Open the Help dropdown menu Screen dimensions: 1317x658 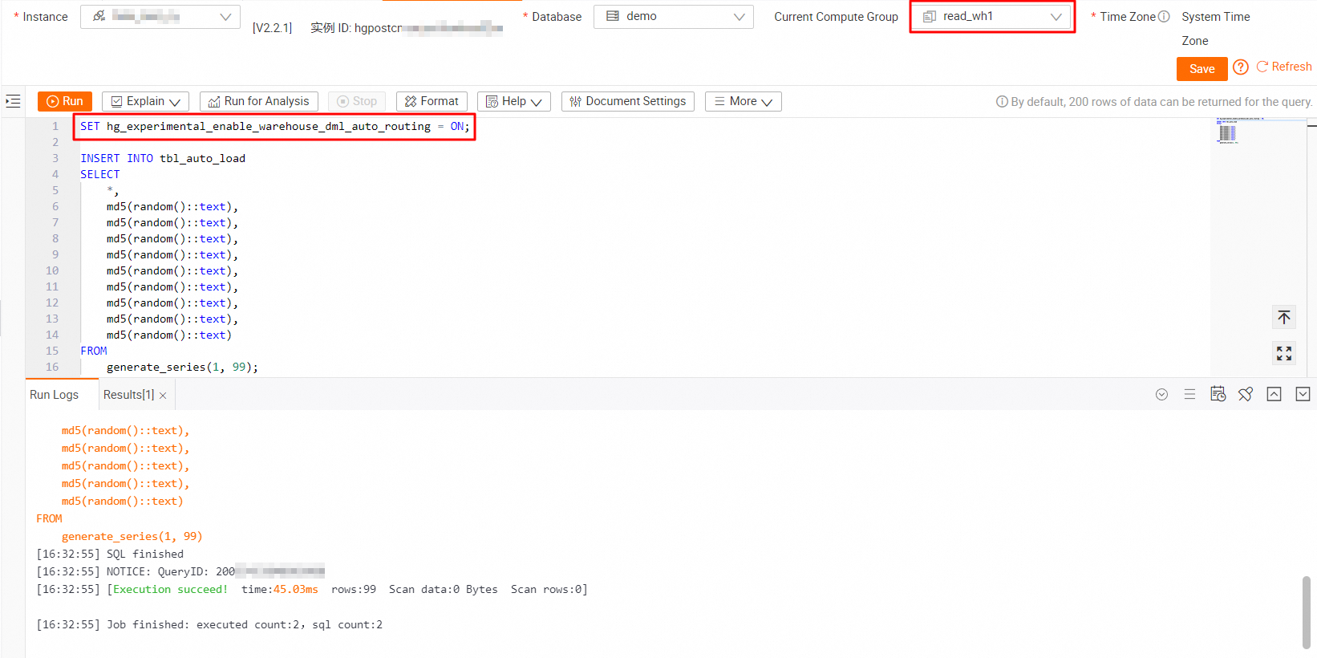pyautogui.click(x=514, y=101)
